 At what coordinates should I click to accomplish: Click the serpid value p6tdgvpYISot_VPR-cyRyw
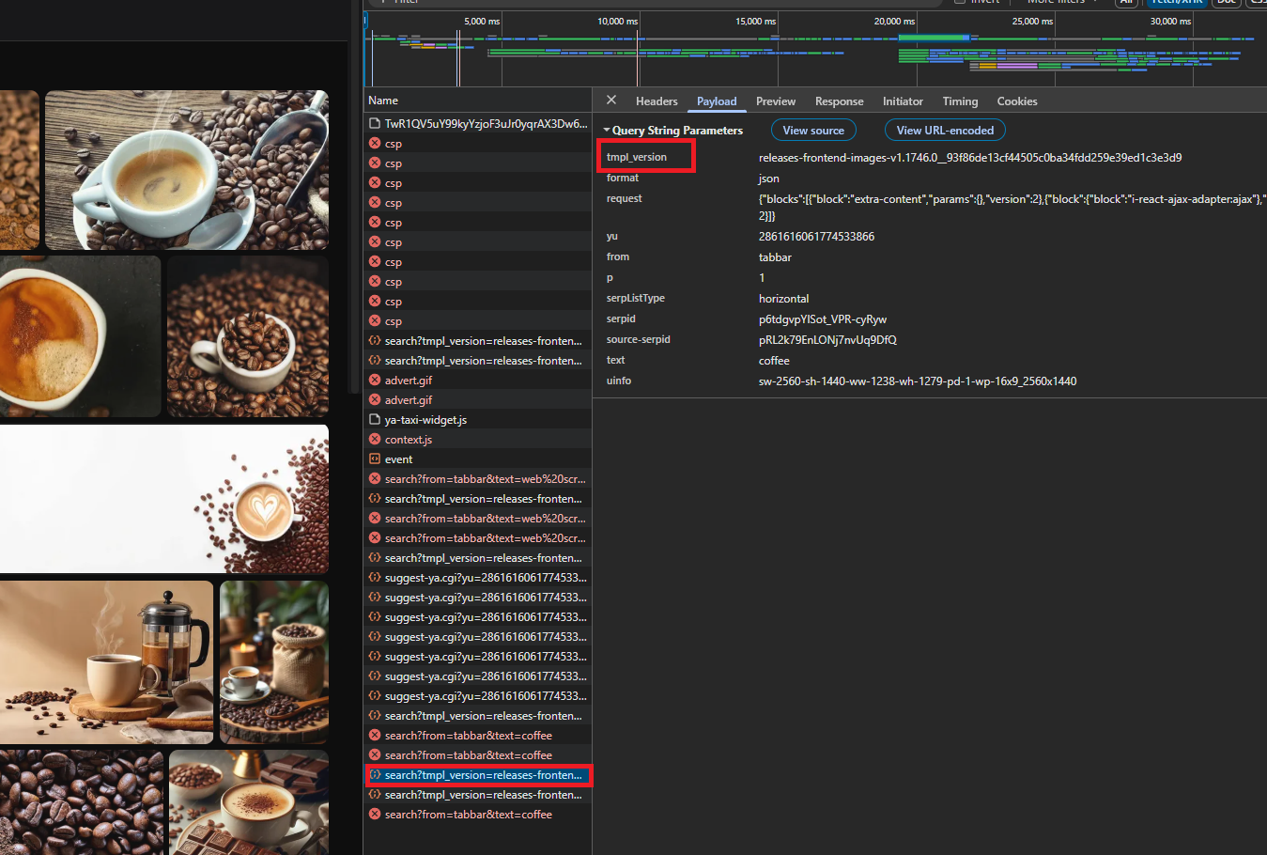(823, 319)
